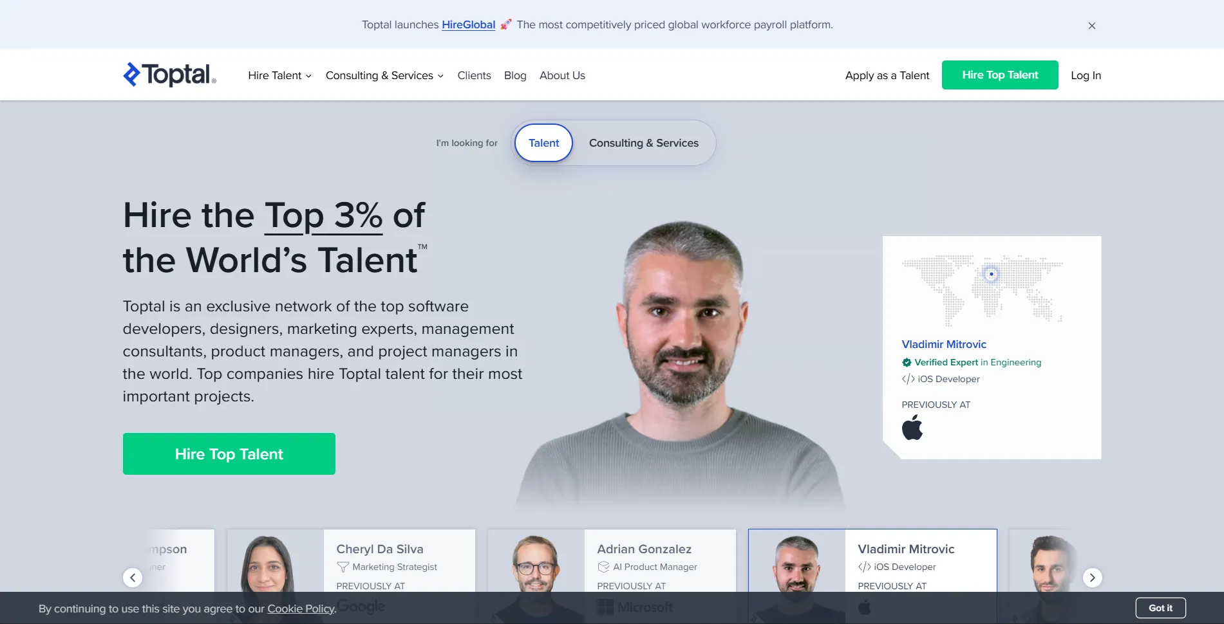The height and width of the screenshot is (624, 1224).
Task: Open the Clients page
Action: point(474,75)
